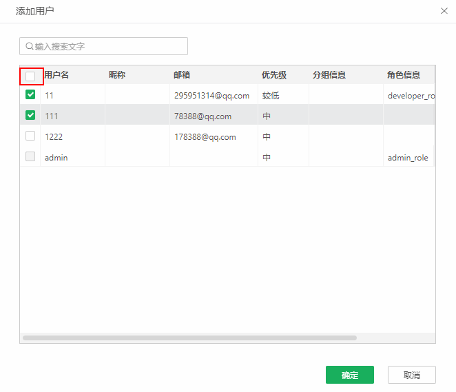
Task: Select username cell 1222
Action: click(54, 137)
